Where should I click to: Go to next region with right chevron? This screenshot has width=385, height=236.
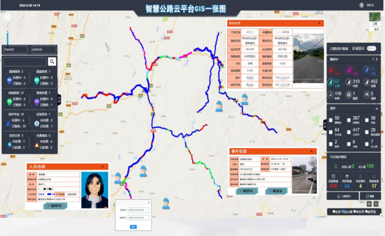pos(377,60)
